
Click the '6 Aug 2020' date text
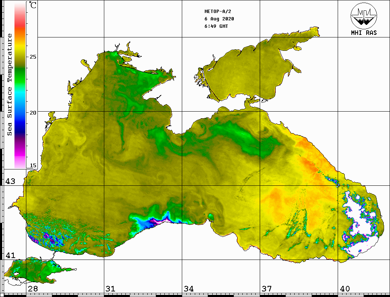[x=219, y=19]
